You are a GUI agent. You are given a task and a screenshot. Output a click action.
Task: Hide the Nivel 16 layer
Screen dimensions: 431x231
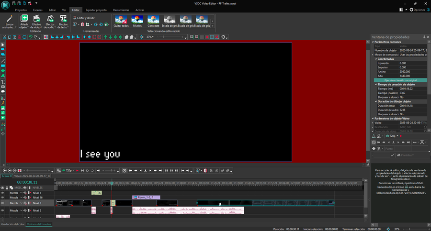coord(2,198)
